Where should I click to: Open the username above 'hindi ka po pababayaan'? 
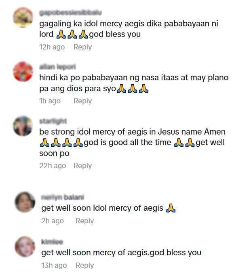coord(57,67)
